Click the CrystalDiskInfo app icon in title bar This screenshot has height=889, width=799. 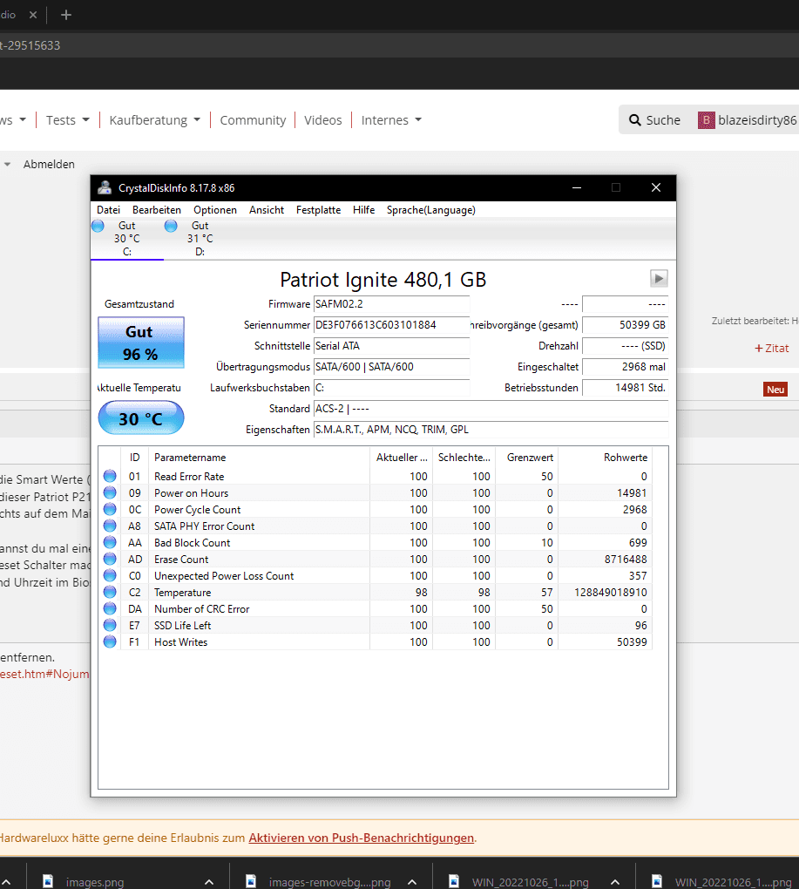(x=105, y=187)
